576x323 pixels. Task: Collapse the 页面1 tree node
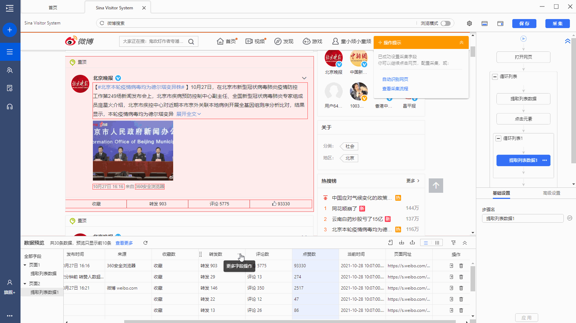click(x=25, y=265)
